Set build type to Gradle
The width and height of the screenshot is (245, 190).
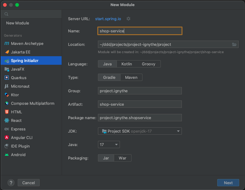pos(109,77)
